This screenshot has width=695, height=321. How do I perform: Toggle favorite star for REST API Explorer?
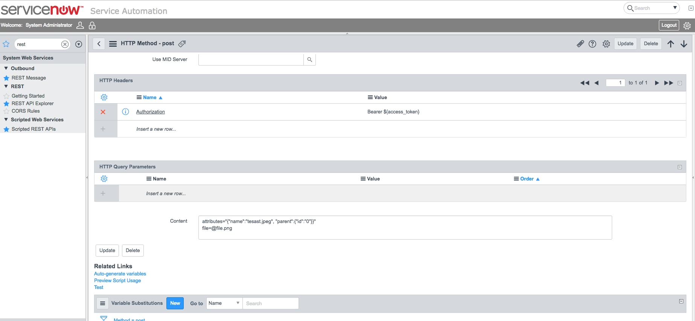pyautogui.click(x=6, y=104)
